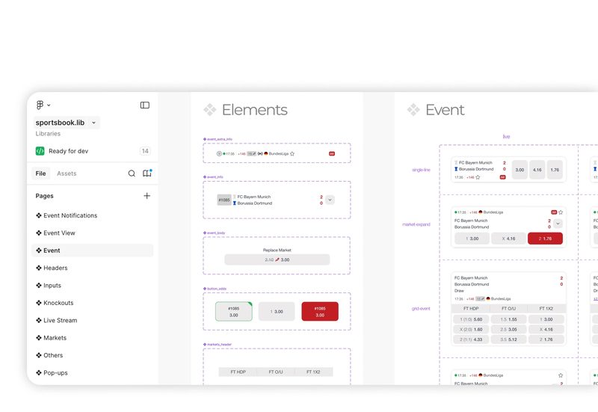Expand the chevron in market-expand card
Image resolution: width=598 pixels, height=412 pixels.
tap(558, 224)
